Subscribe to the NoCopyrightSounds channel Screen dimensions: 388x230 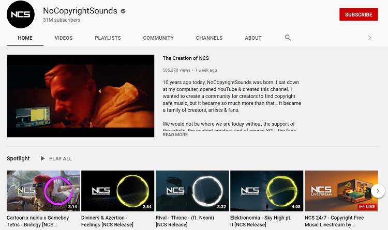point(359,14)
